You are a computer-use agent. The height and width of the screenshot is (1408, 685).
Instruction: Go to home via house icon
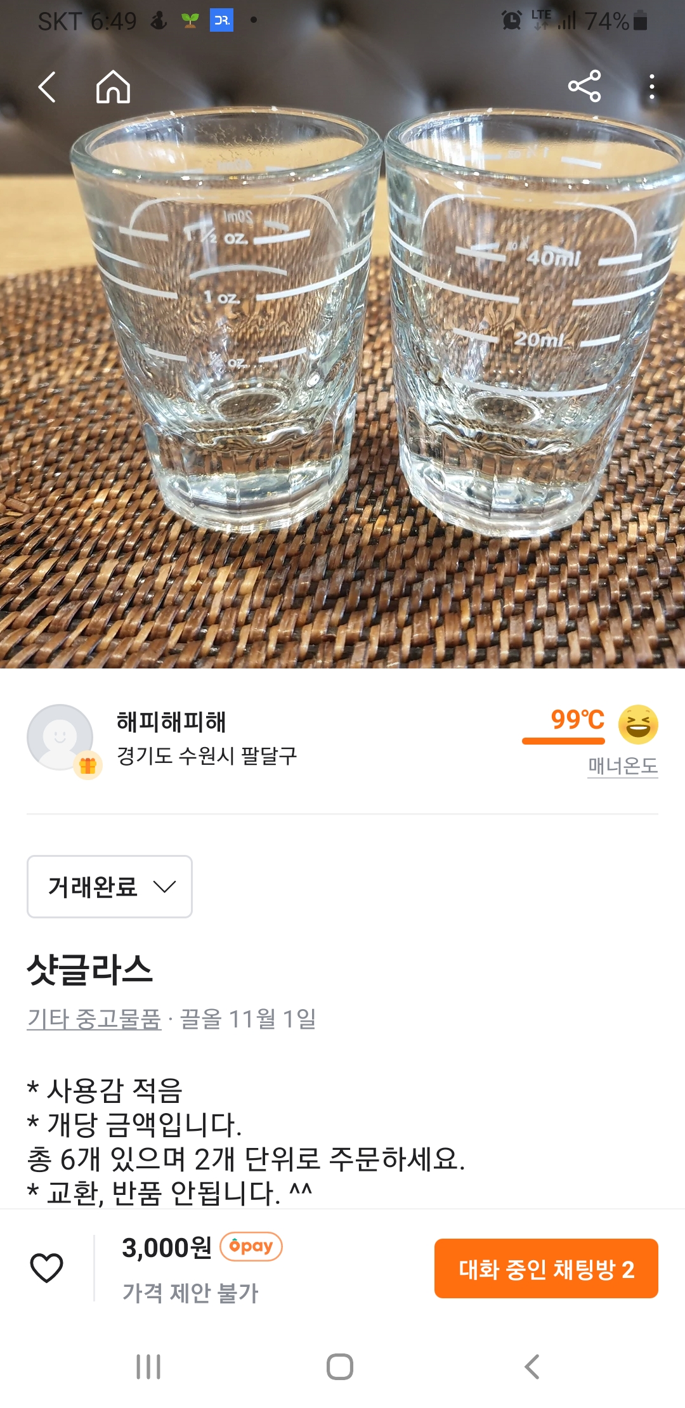(x=113, y=87)
